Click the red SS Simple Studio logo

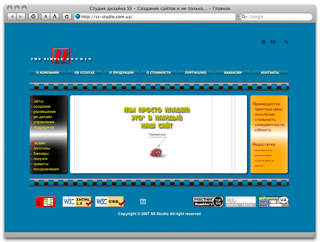click(x=61, y=56)
